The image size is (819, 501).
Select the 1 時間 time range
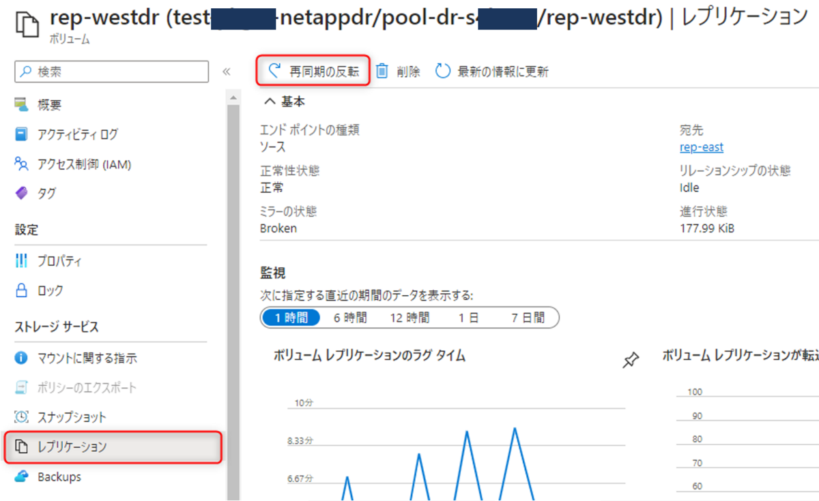[x=291, y=318]
